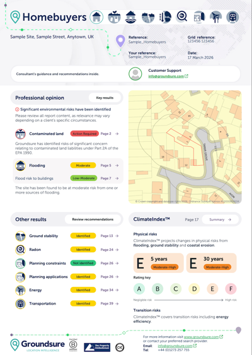Click the 'Transition risks' heading

[x=147, y=310]
